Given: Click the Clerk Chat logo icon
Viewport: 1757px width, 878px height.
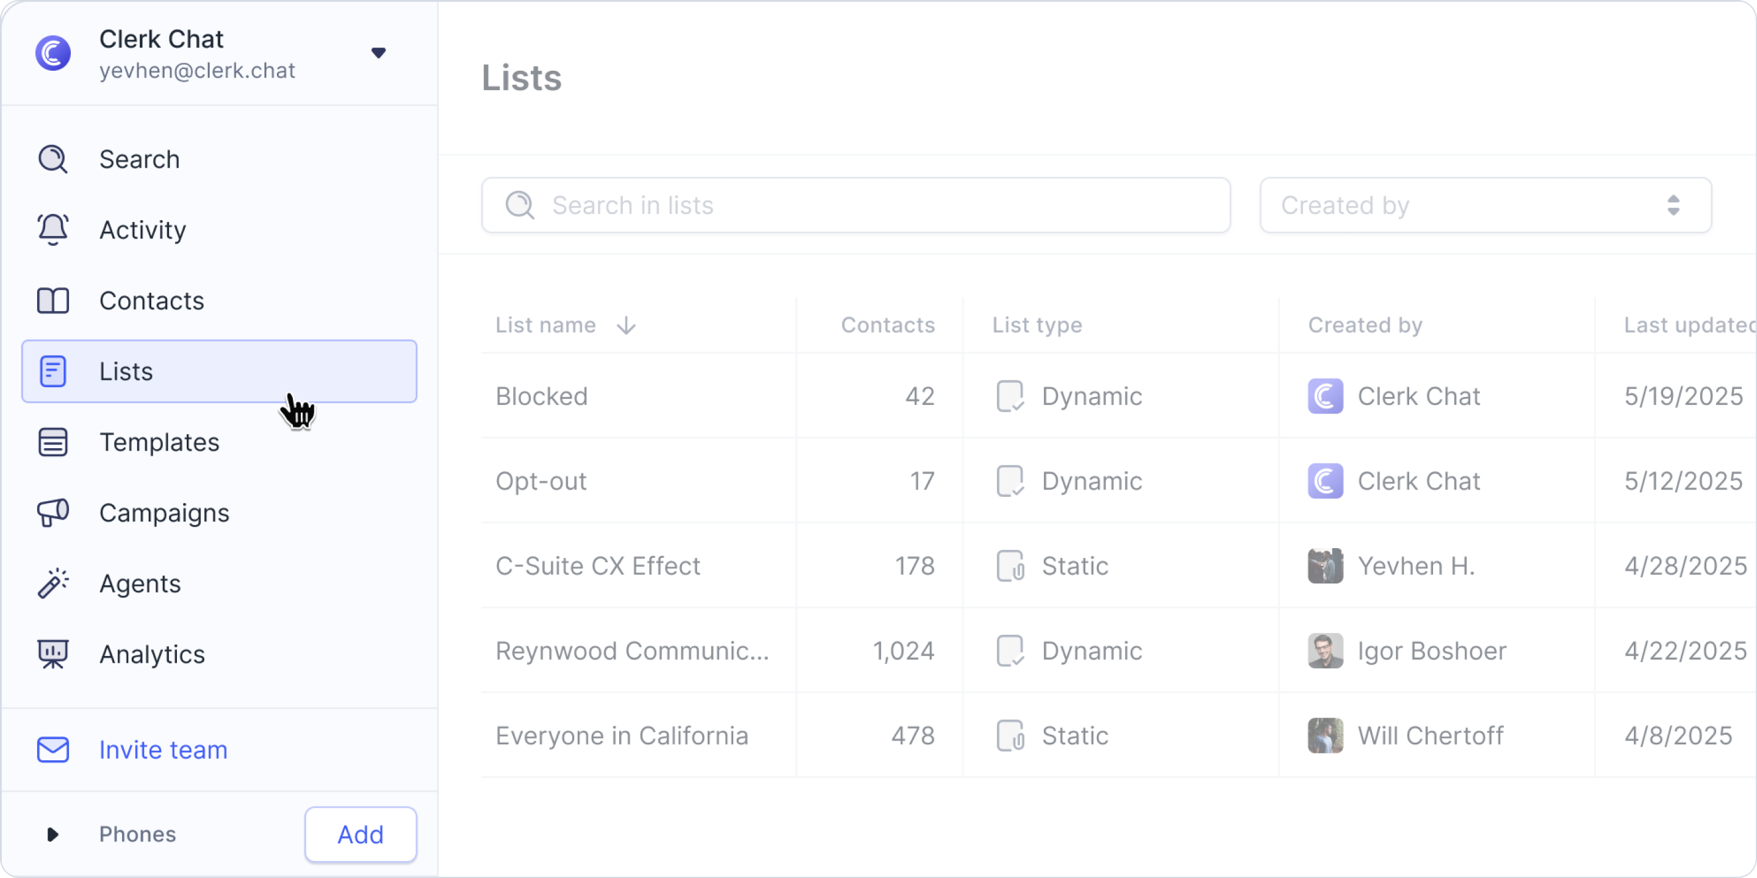Looking at the screenshot, I should tap(53, 53).
